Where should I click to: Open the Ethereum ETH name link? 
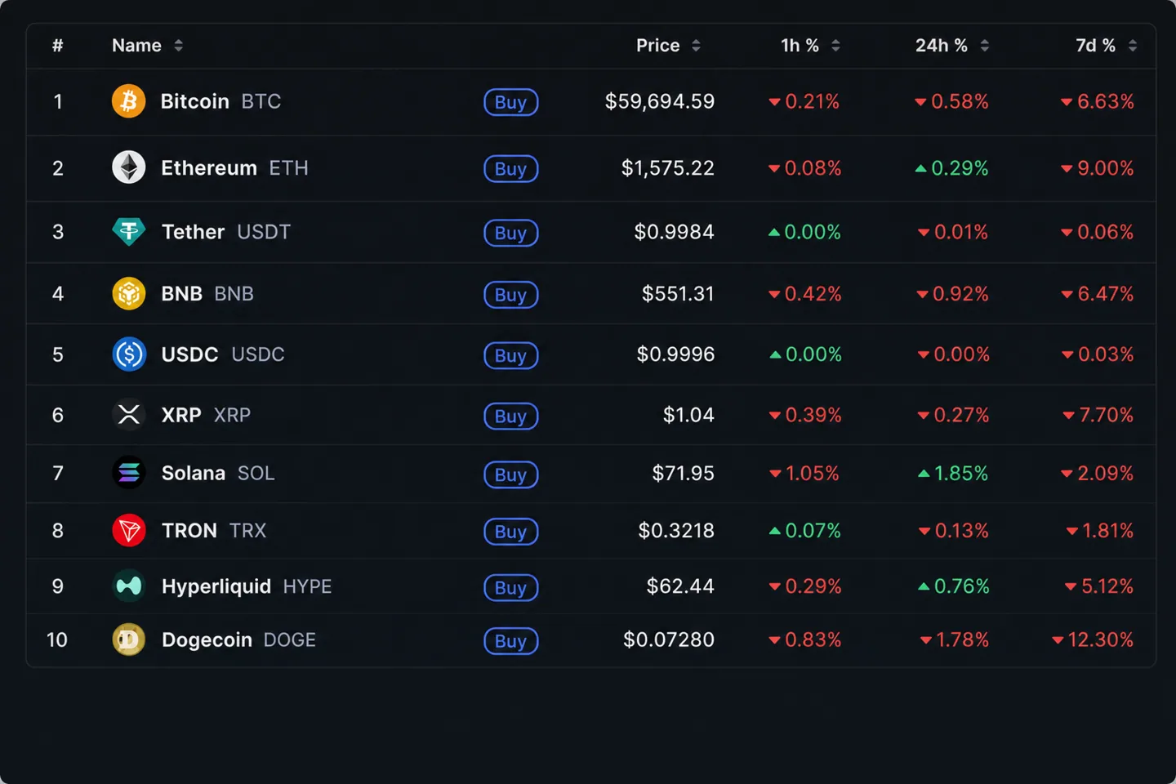pyautogui.click(x=234, y=167)
